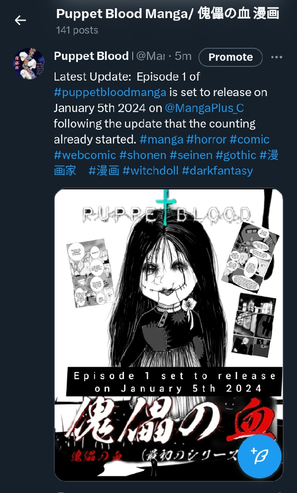The image size is (297, 493).
Task: Open the three-dot post options menu
Action: (x=276, y=57)
